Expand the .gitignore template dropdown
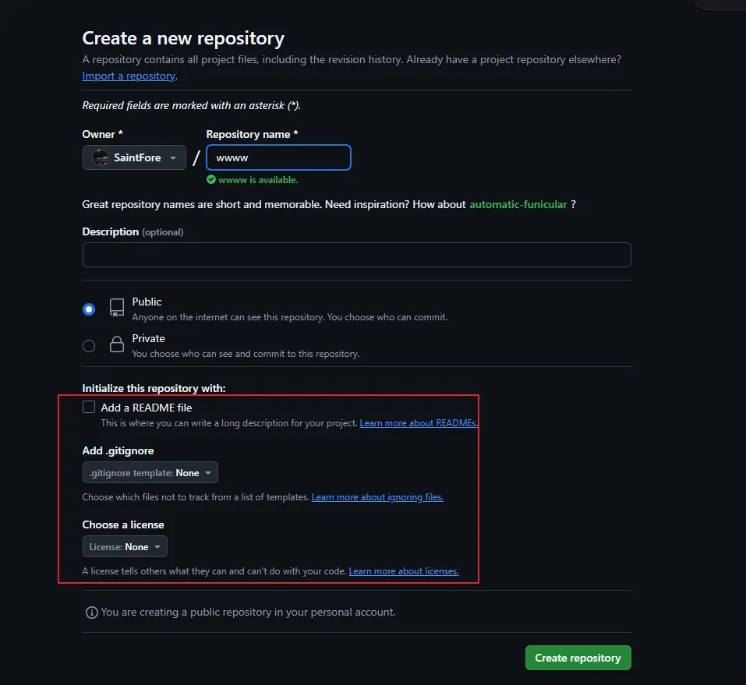Screen dimensions: 746x685 [x=150, y=473]
